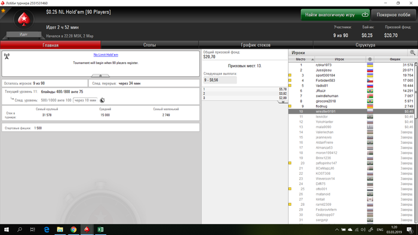
Task: Click the yellow marker beside sport300184
Action: pyautogui.click(x=290, y=75)
